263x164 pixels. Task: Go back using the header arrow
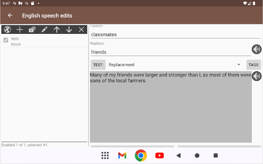tap(10, 16)
